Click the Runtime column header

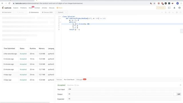(33, 48)
